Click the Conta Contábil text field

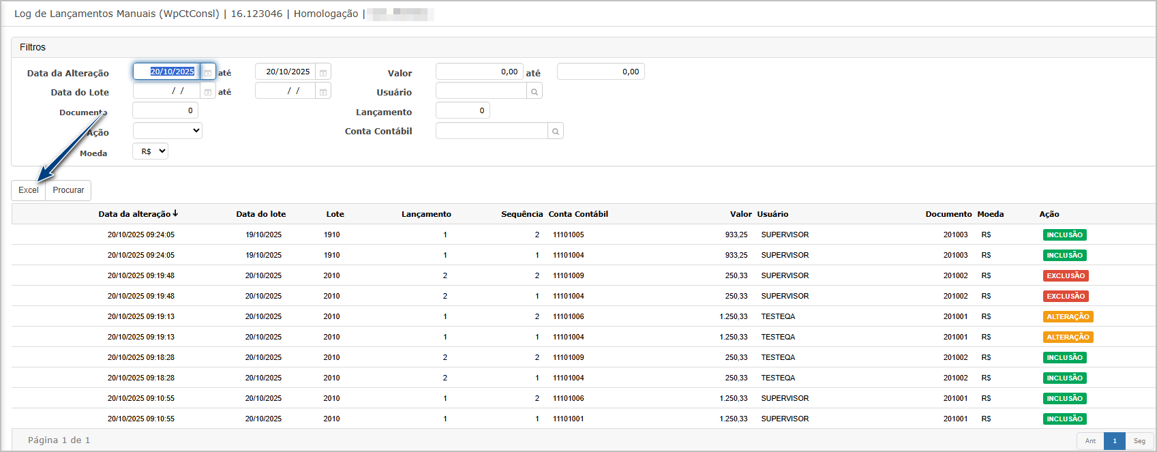pos(492,131)
